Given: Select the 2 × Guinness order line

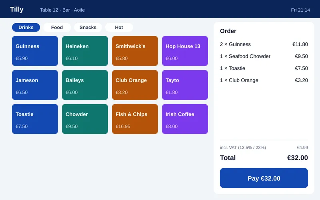Looking at the screenshot, I should pyautogui.click(x=264, y=44).
